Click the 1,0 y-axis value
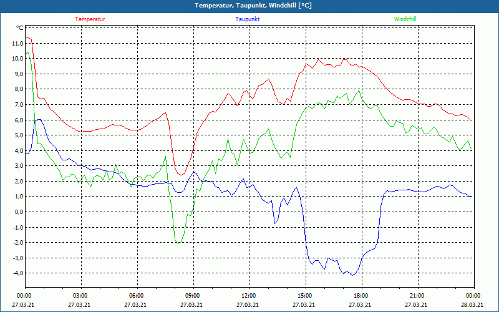 tap(19, 197)
